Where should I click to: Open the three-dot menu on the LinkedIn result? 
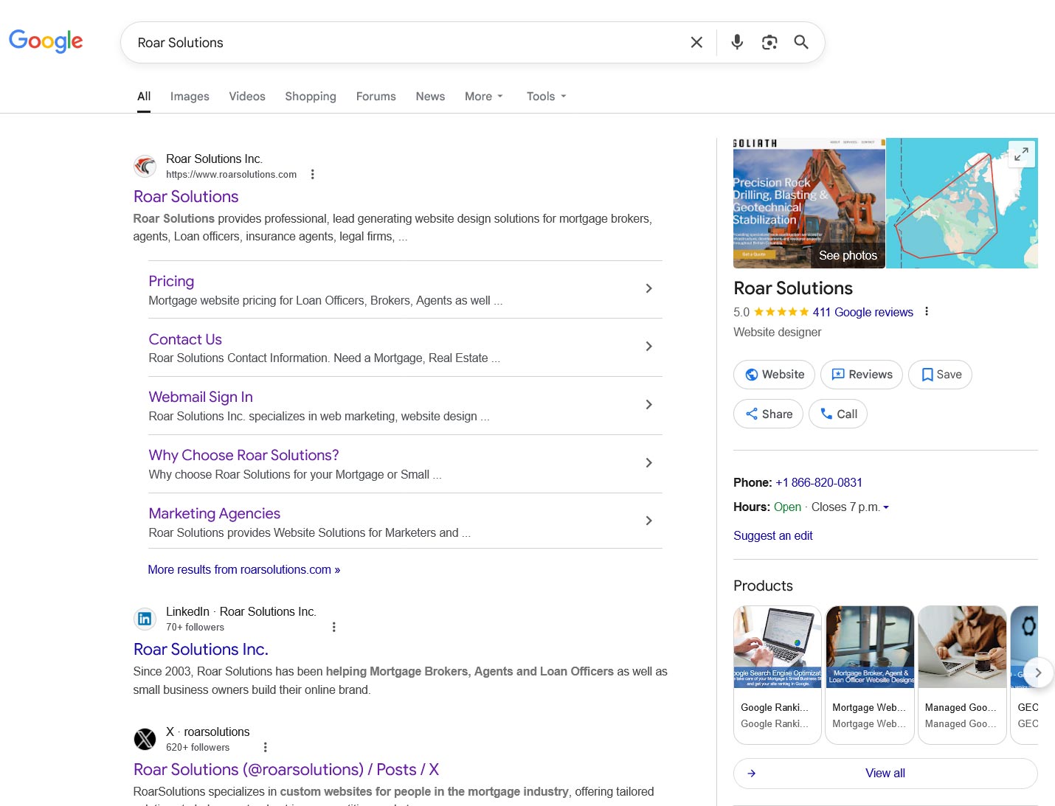point(334,626)
